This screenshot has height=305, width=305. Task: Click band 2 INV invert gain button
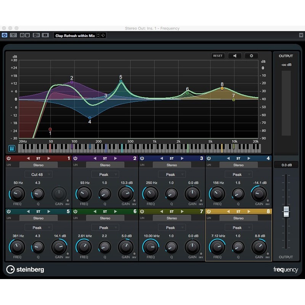(134, 201)
